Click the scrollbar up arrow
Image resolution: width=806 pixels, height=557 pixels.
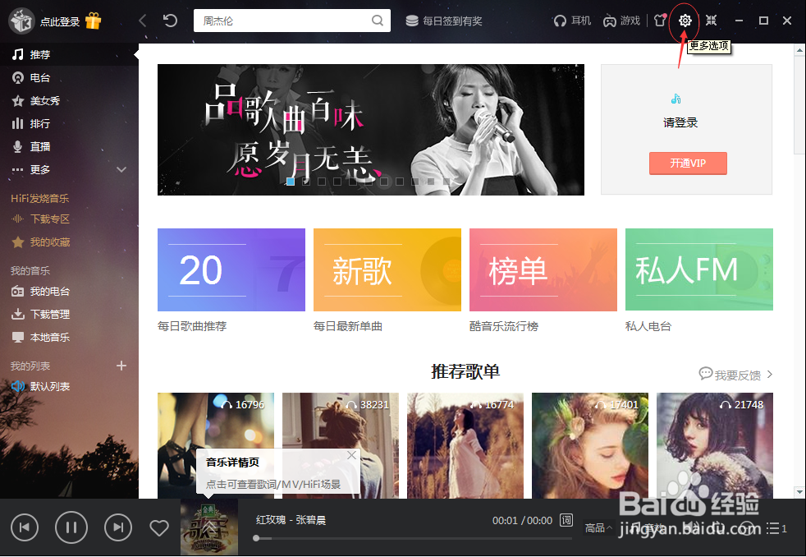799,50
